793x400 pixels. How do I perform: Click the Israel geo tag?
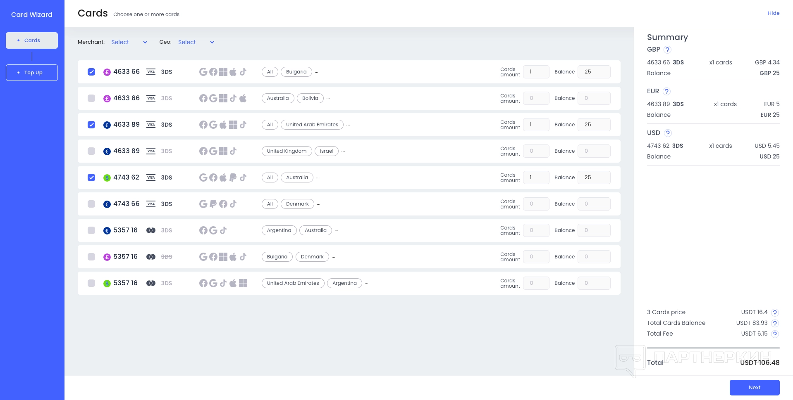327,151
